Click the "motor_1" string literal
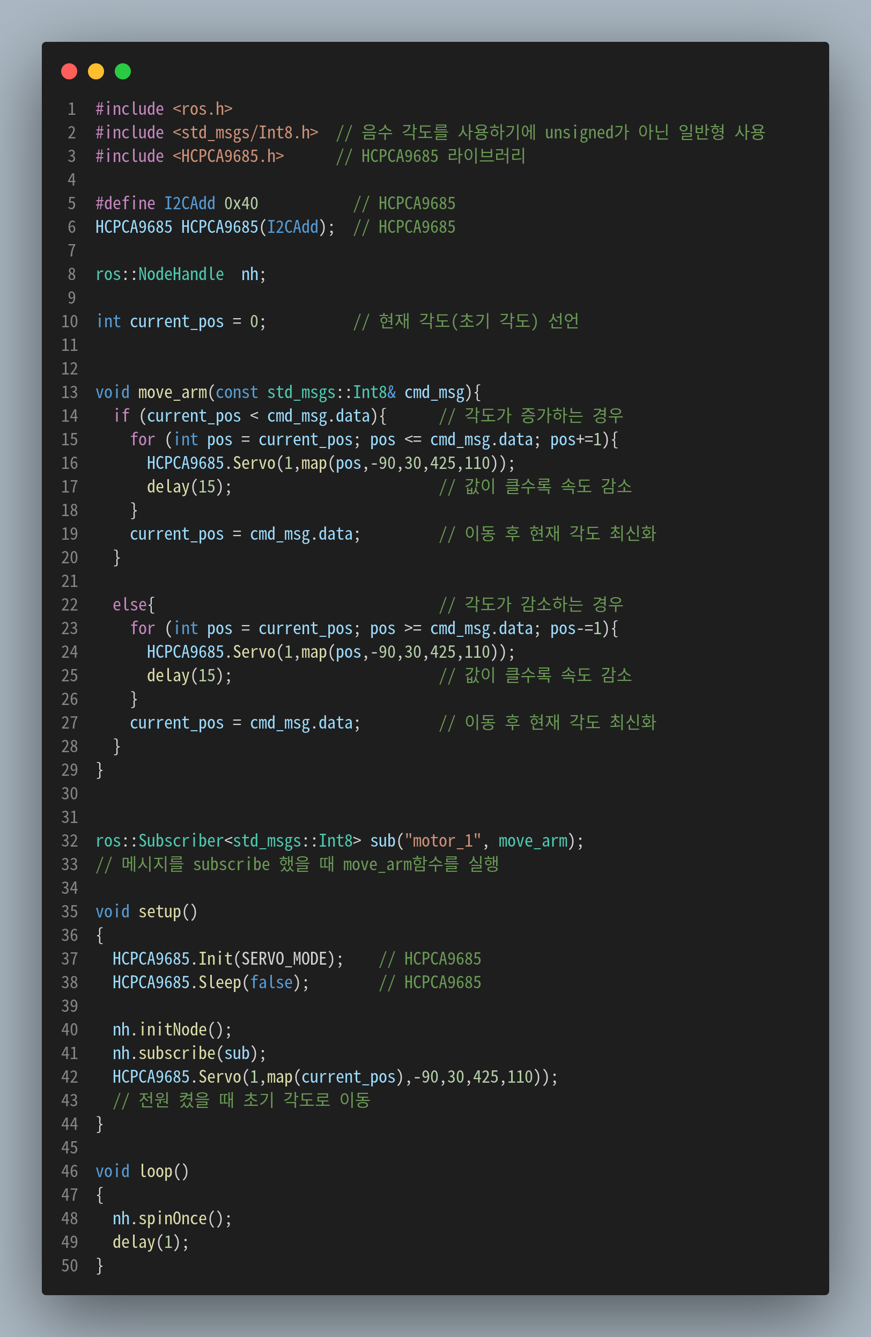This screenshot has height=1337, width=871. pos(442,840)
